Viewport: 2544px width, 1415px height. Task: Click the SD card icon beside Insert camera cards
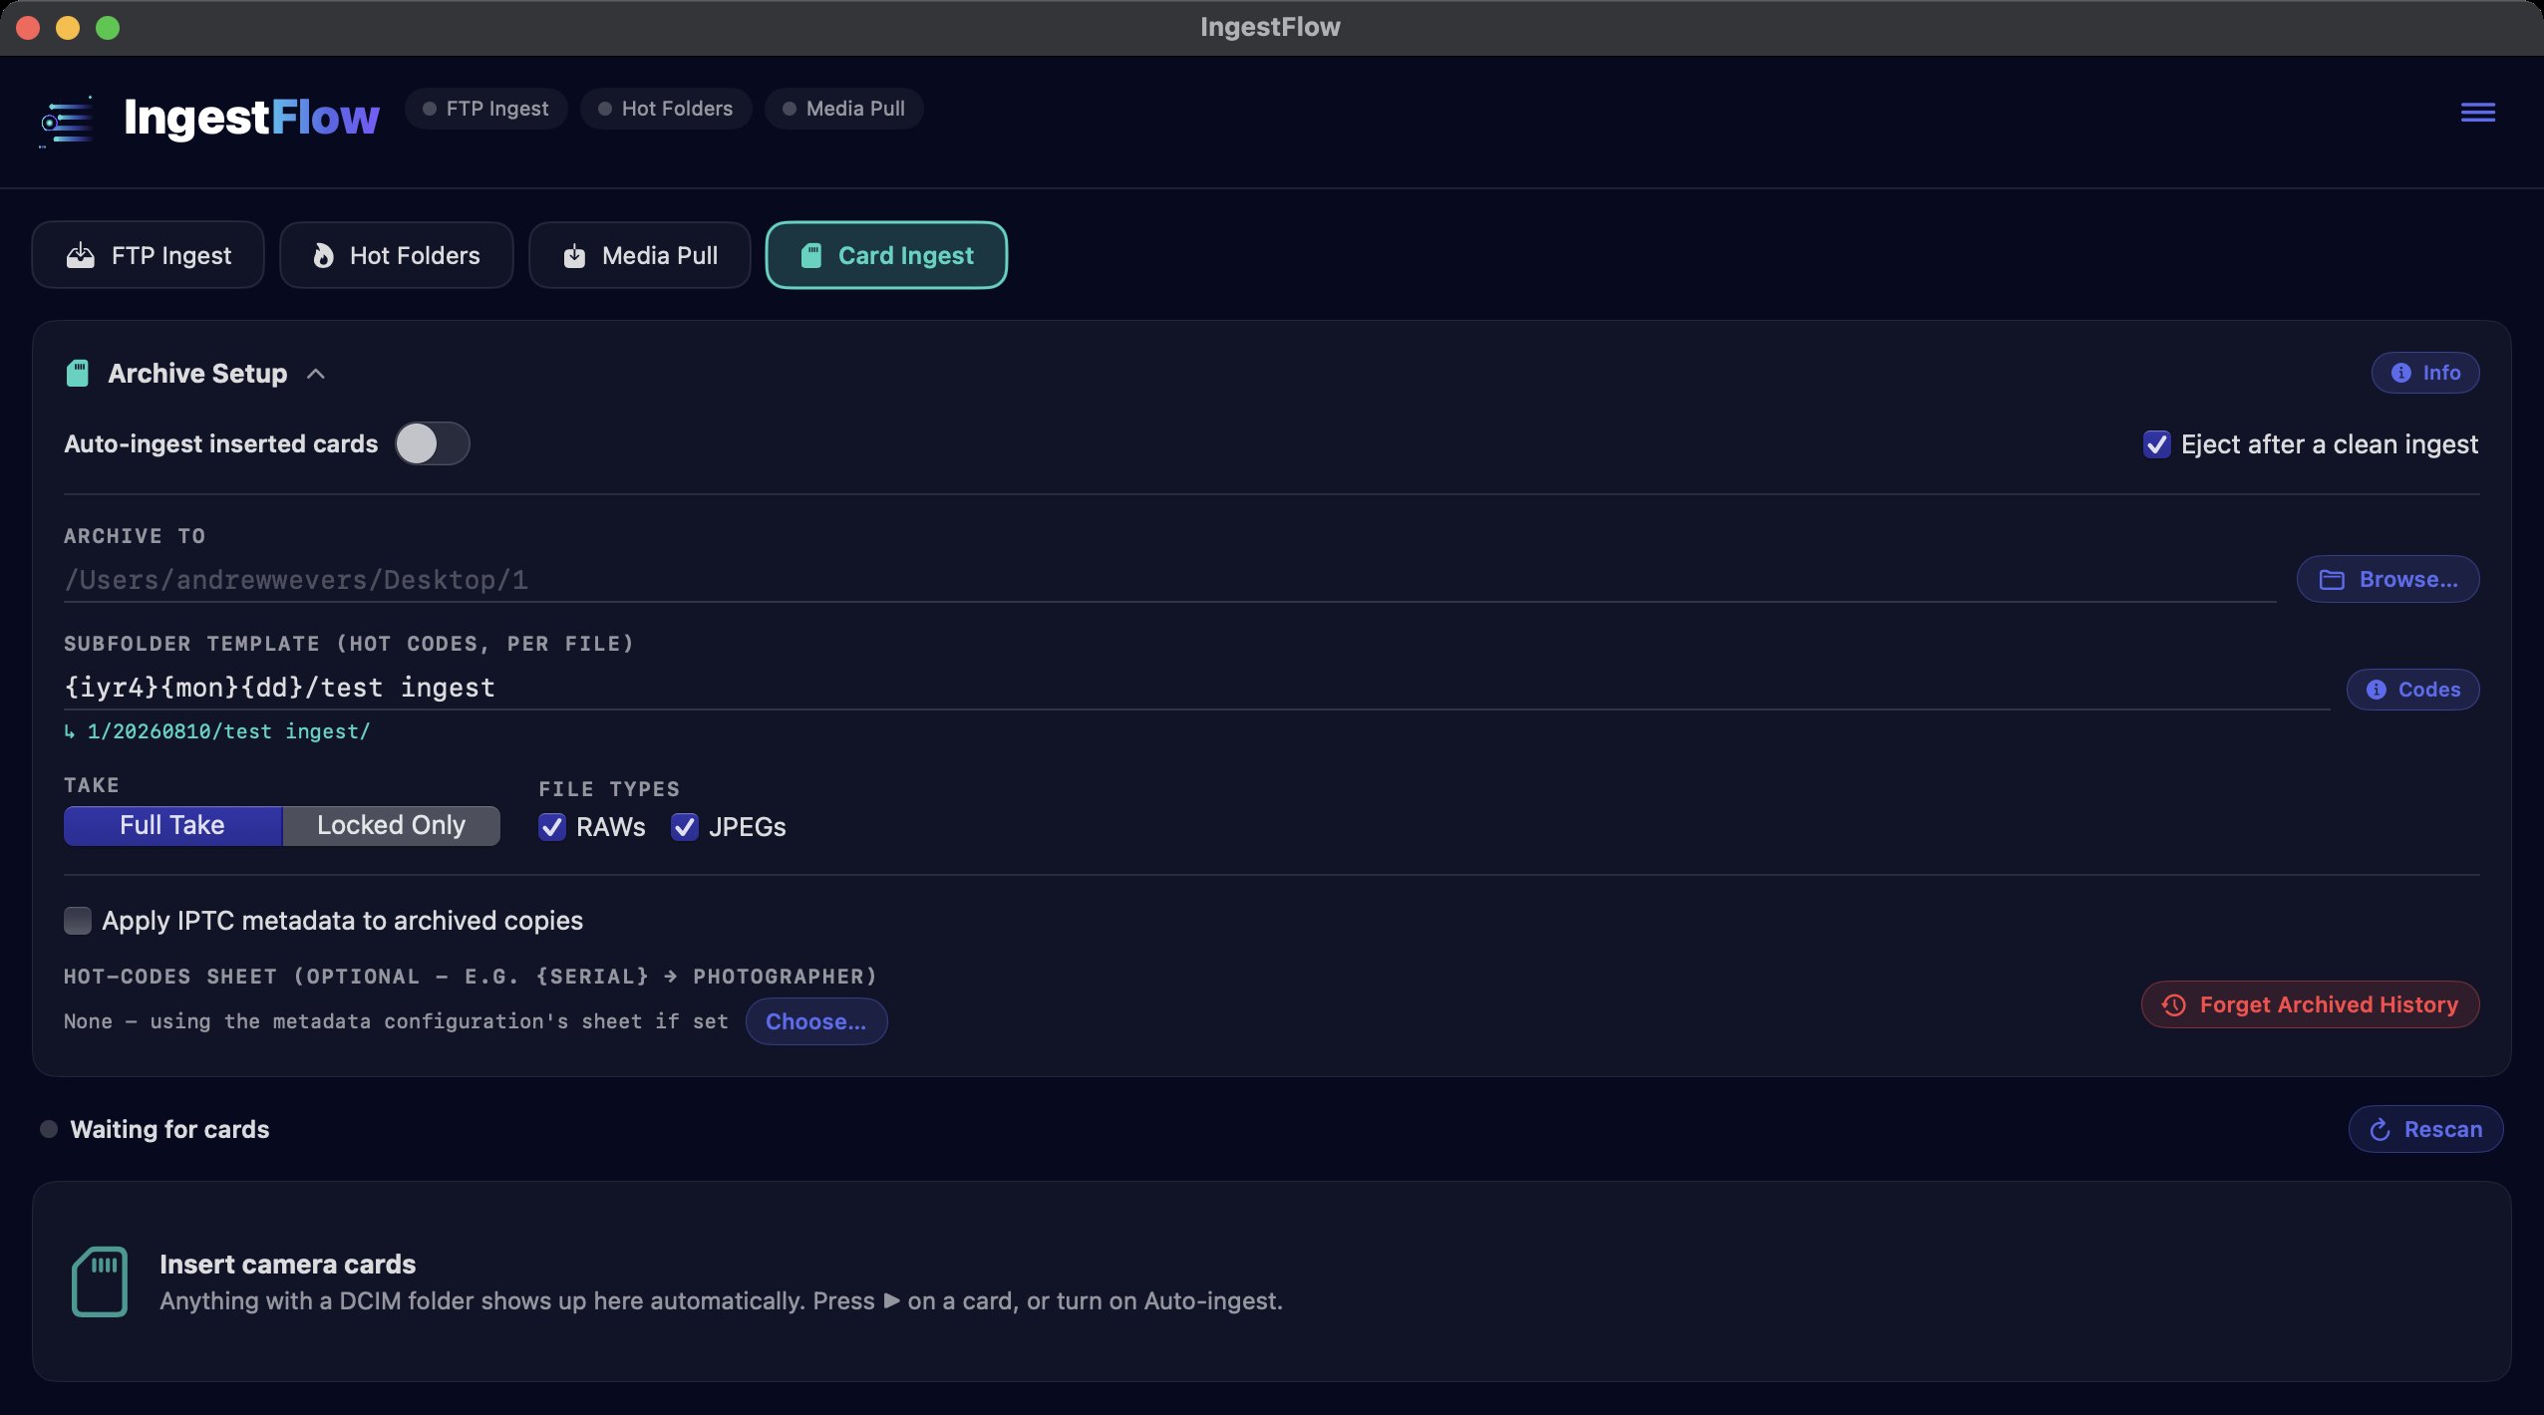click(x=100, y=1281)
